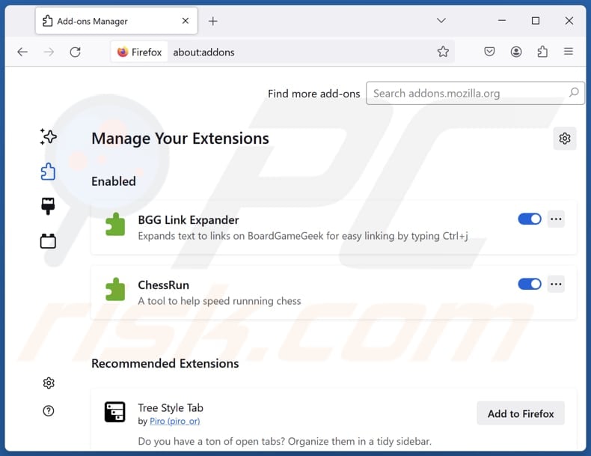This screenshot has width=591, height=456.
Task: Disable the BGG Link Expander extension
Action: (x=530, y=219)
